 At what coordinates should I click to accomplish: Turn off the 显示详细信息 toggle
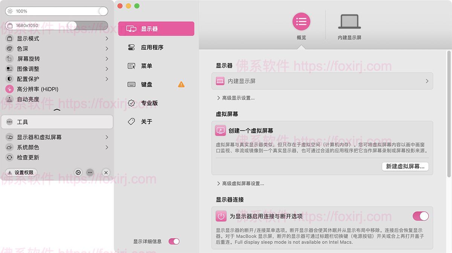(x=174, y=242)
